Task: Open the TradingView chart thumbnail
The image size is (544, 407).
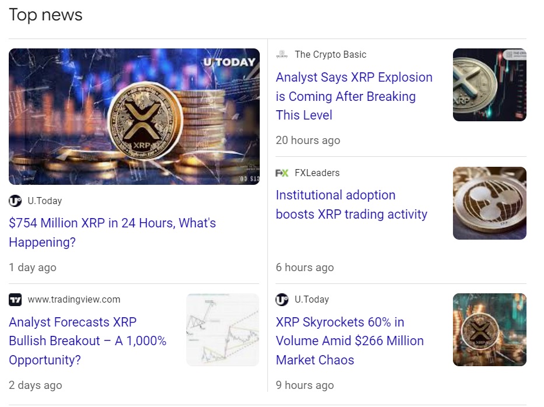Action: click(222, 330)
